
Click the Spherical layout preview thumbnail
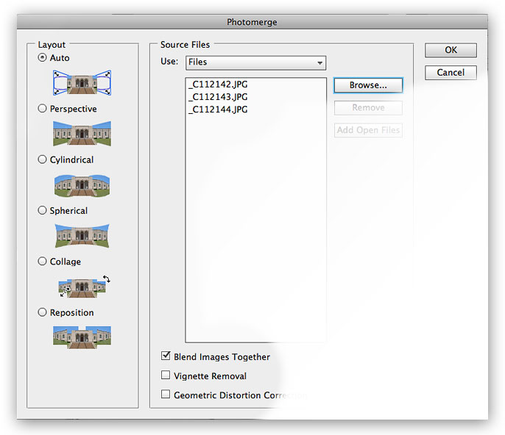(x=82, y=235)
